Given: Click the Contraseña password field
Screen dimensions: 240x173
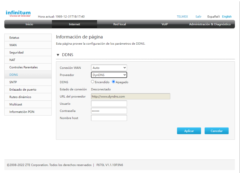Looking at the screenshot, I should point(109,111).
